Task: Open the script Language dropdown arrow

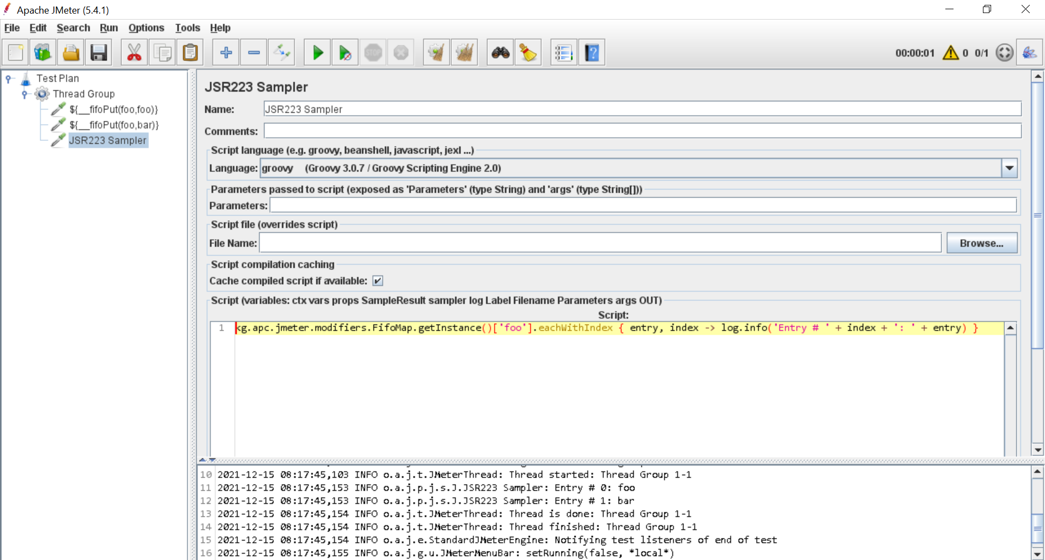Action: (1010, 168)
